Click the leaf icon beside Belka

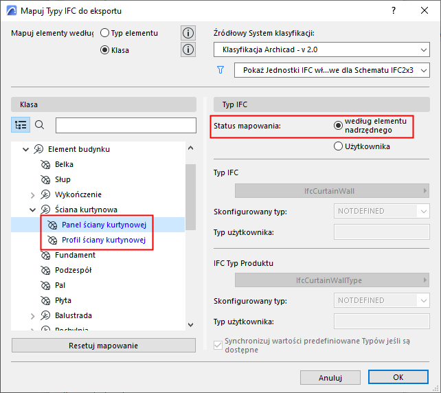coord(45,164)
